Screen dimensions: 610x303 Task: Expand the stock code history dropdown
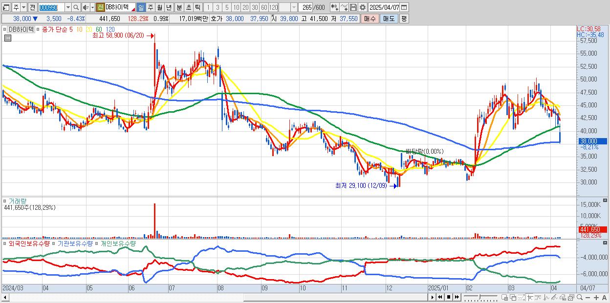tap(68, 7)
